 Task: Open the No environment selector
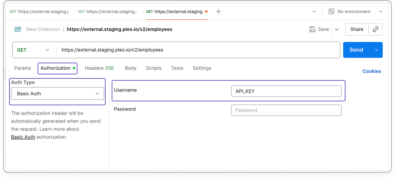(x=355, y=11)
